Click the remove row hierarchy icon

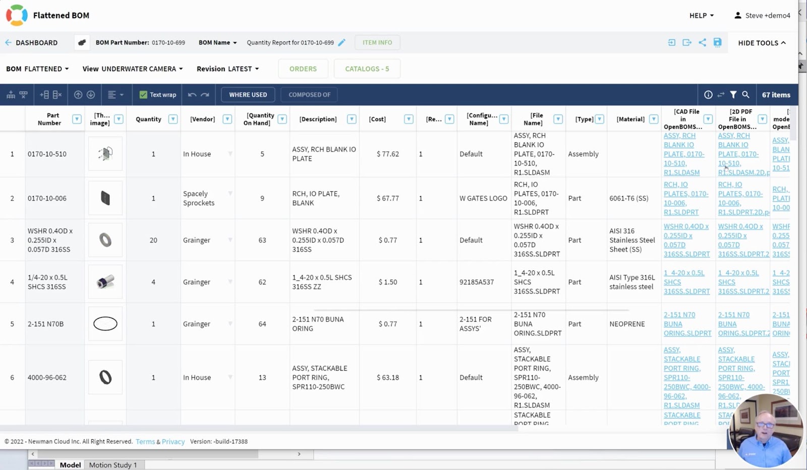pyautogui.click(x=23, y=95)
